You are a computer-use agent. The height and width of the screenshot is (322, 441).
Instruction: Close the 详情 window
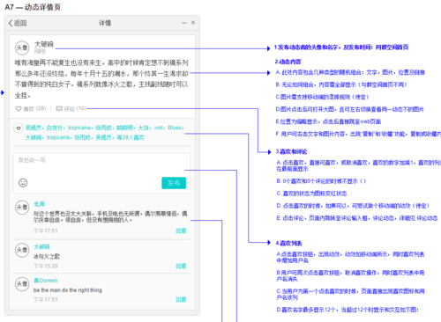pyautogui.click(x=193, y=22)
